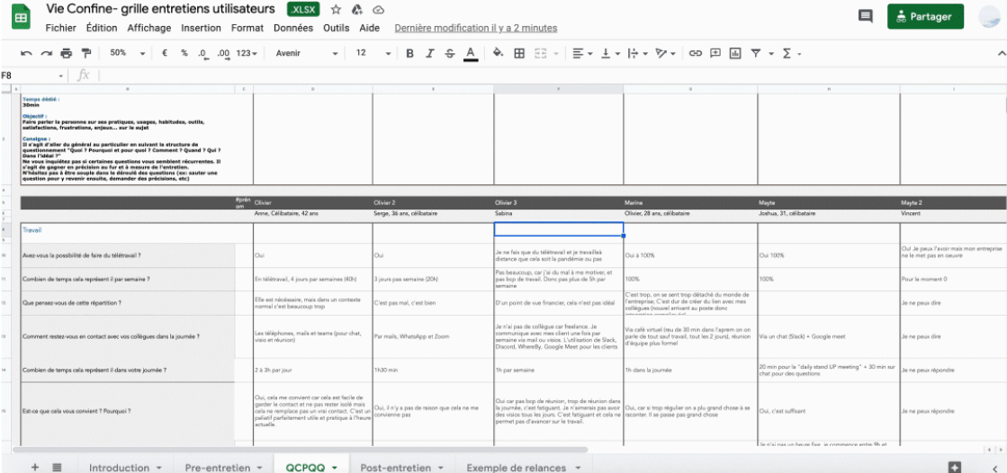Viewport: 1007px width, 473px height.
Task: Open the zoom level 50% dropdown
Action: click(x=124, y=53)
